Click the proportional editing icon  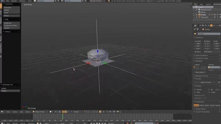104,112
